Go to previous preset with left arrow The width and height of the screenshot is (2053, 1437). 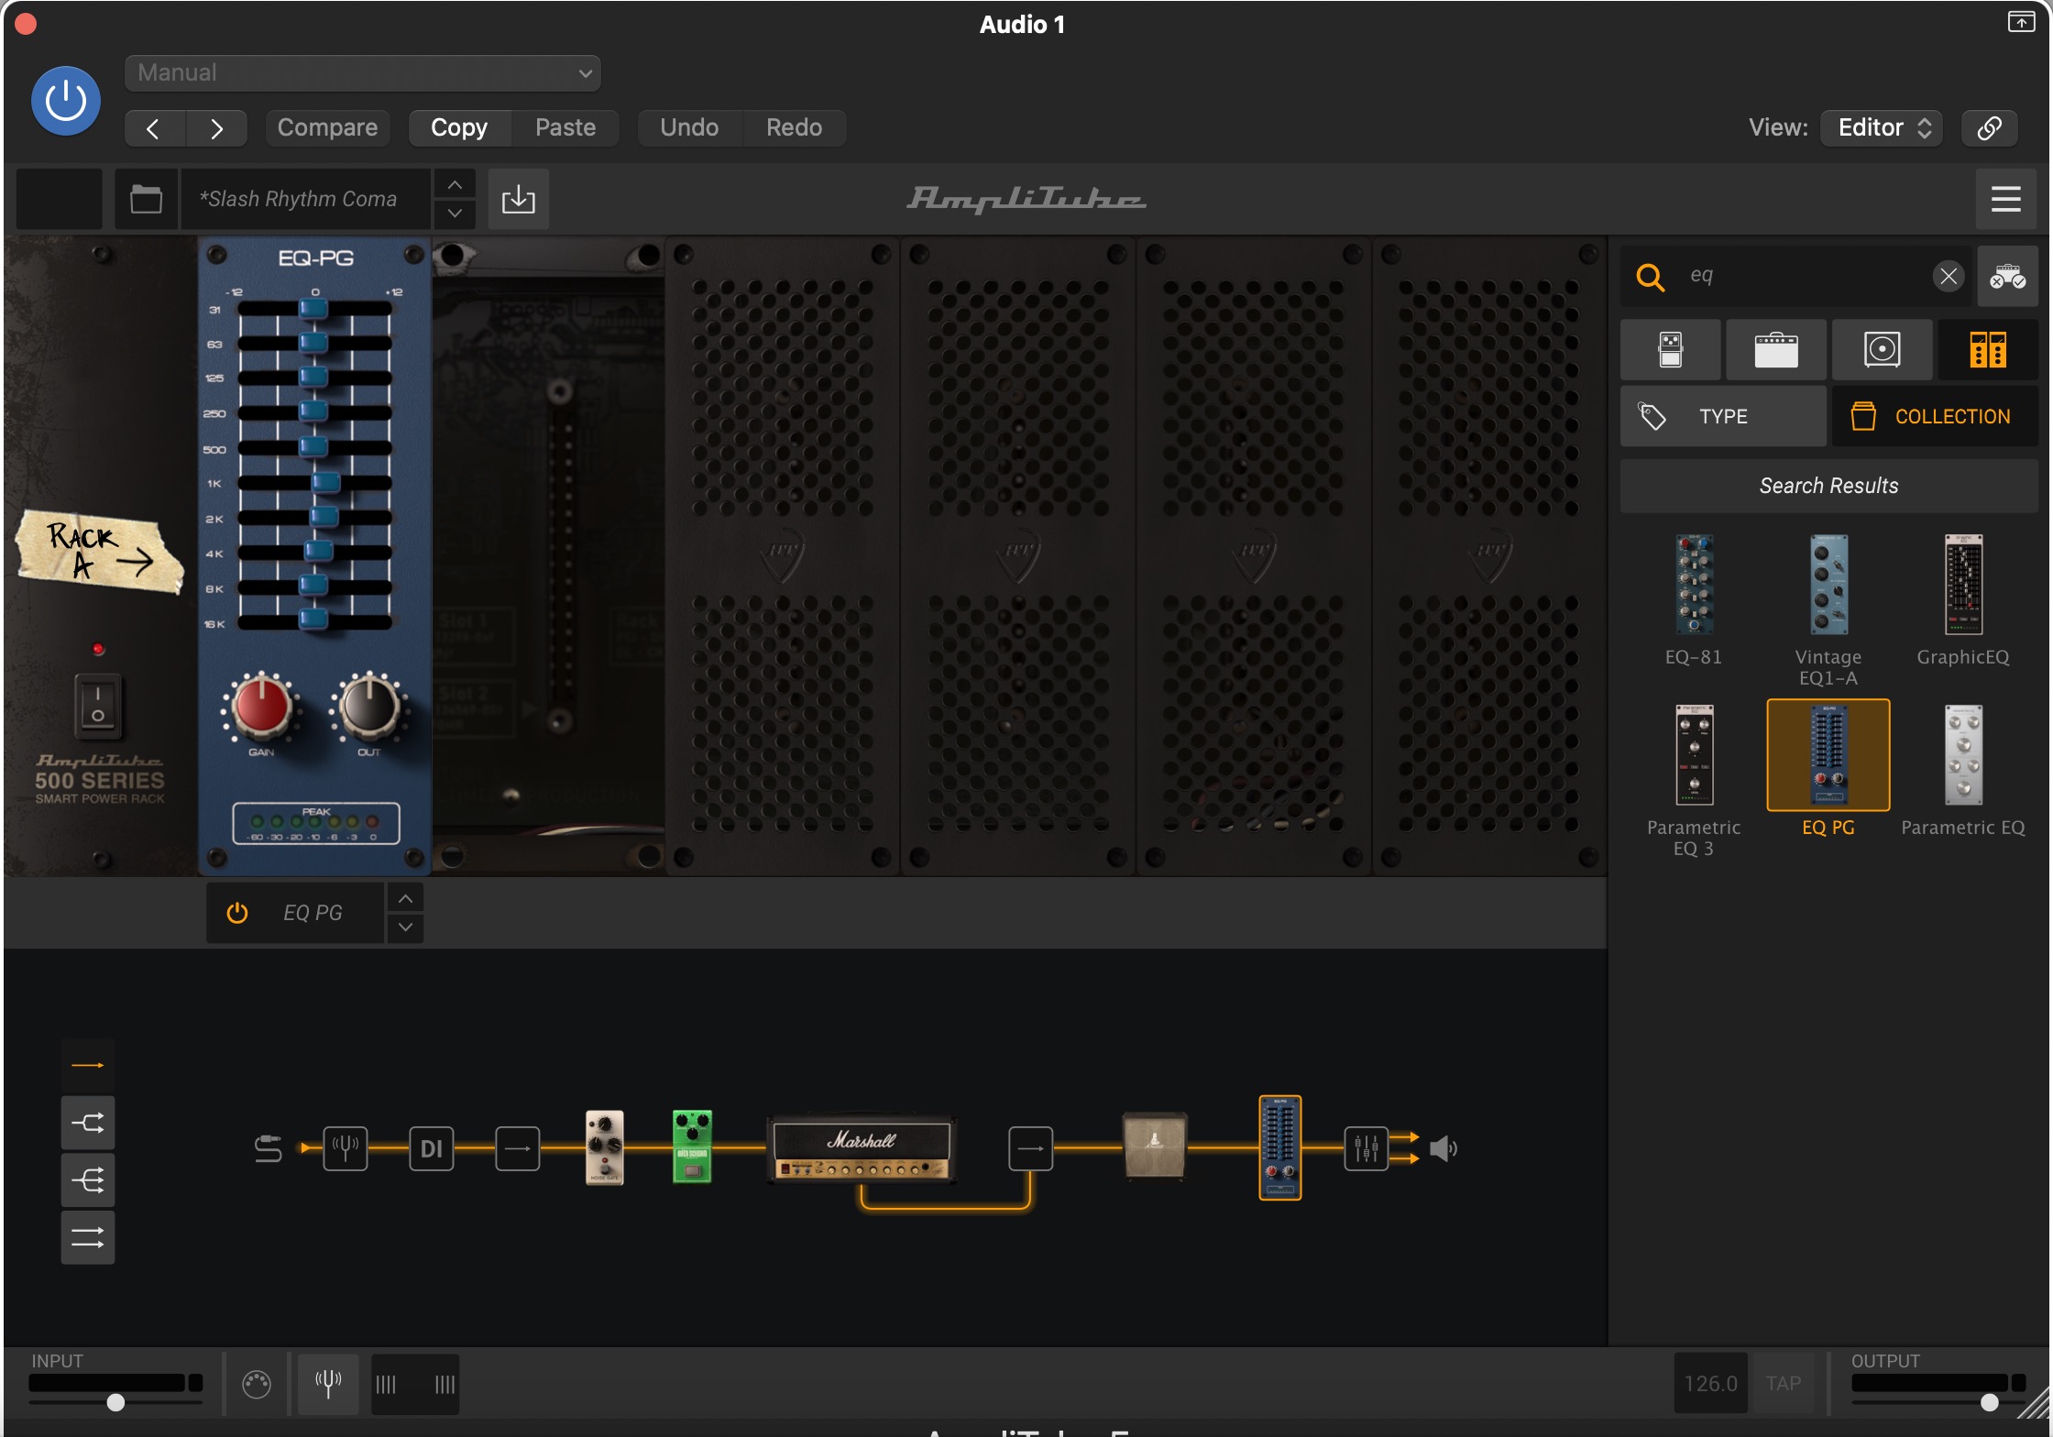[x=155, y=128]
